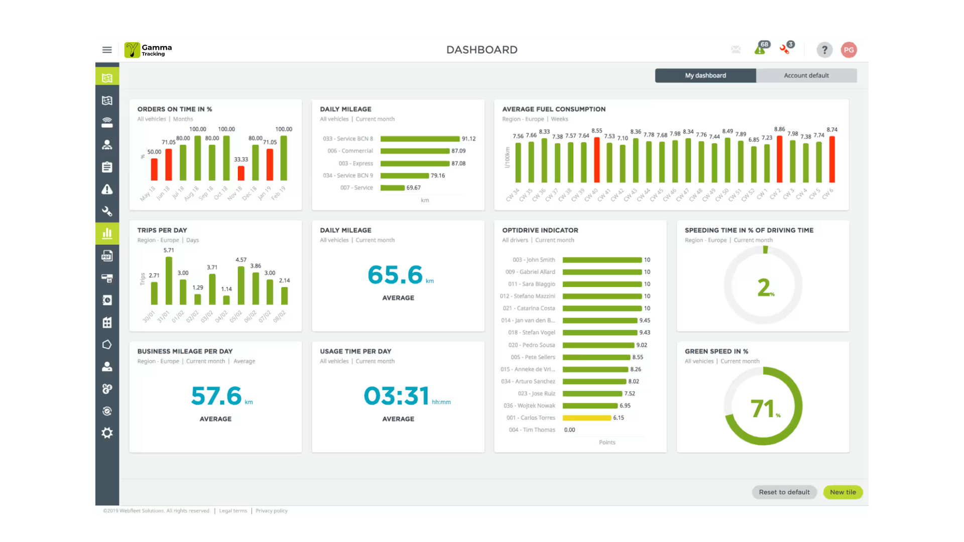Image resolution: width=964 pixels, height=542 pixels.
Task: Click the orders clipboard sidebar icon
Action: (x=107, y=167)
